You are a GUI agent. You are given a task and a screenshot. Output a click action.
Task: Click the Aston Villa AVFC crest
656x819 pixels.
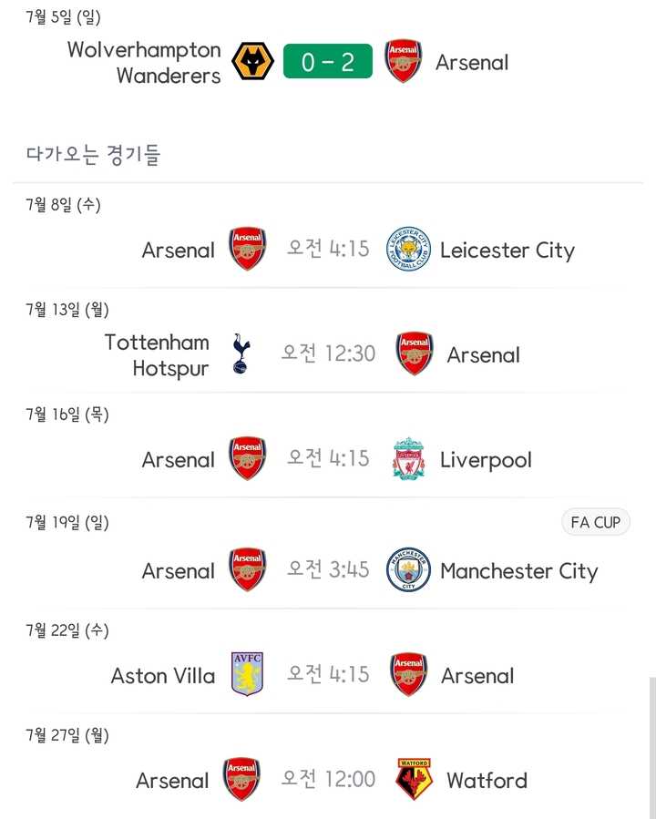pos(247,675)
